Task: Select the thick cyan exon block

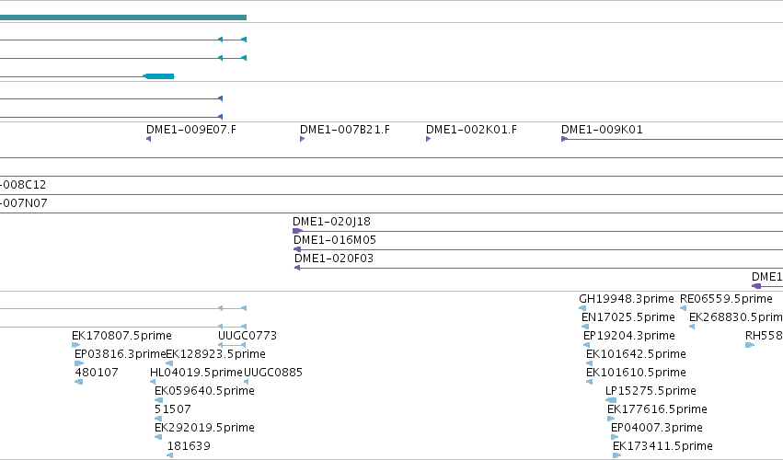Action: (x=159, y=76)
